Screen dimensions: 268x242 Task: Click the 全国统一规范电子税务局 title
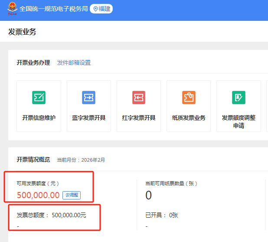point(53,9)
